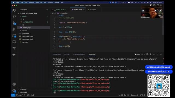Open the Selection menu
Image resolution: width=175 pixels, height=98 pixels.
pyautogui.click(x=31, y=2)
